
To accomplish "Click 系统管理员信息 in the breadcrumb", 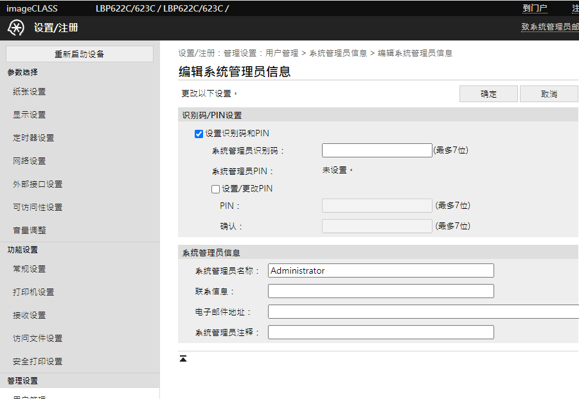I will tap(338, 53).
